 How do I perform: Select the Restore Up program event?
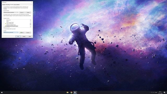8,20
